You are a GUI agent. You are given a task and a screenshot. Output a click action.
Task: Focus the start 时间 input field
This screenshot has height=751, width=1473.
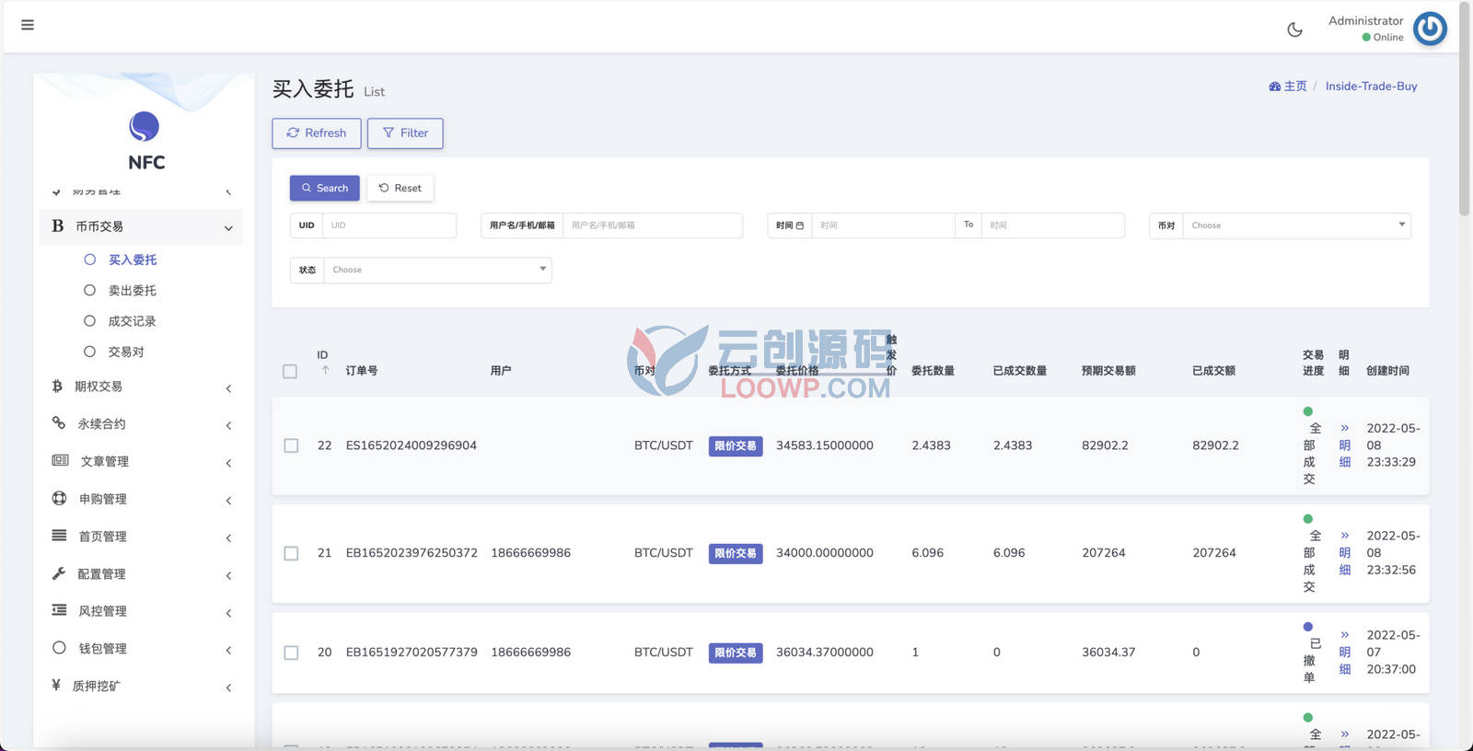tap(883, 225)
